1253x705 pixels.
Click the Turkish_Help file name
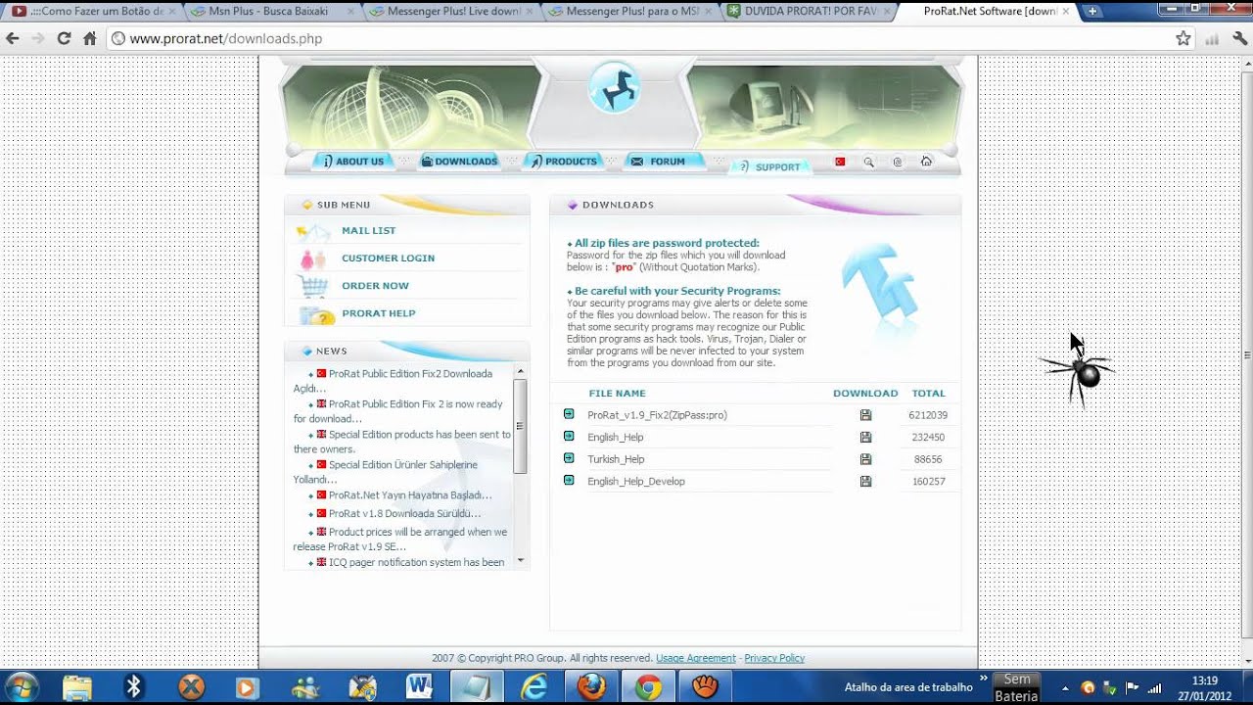click(616, 459)
